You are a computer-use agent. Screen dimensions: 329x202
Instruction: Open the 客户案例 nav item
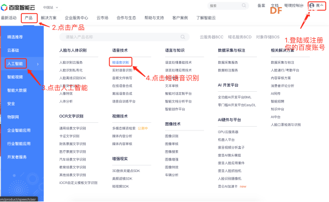[180, 18]
